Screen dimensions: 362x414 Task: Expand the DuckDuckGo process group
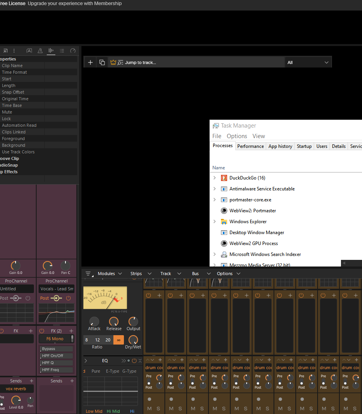pos(215,178)
